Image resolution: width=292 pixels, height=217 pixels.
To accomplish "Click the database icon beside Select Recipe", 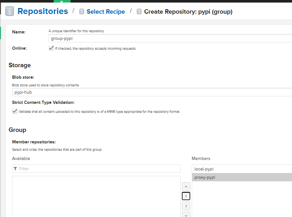I will click(82, 12).
